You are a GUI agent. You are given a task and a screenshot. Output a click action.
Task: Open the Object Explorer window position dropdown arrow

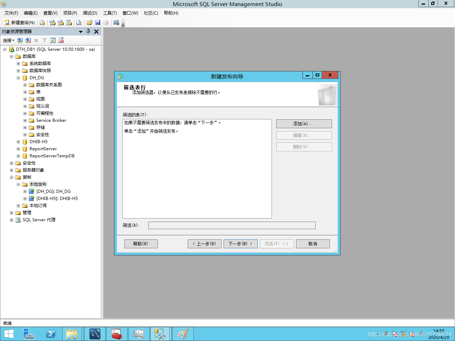81,32
